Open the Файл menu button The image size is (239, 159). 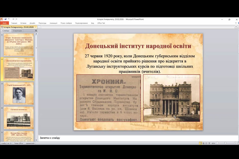point(5,23)
